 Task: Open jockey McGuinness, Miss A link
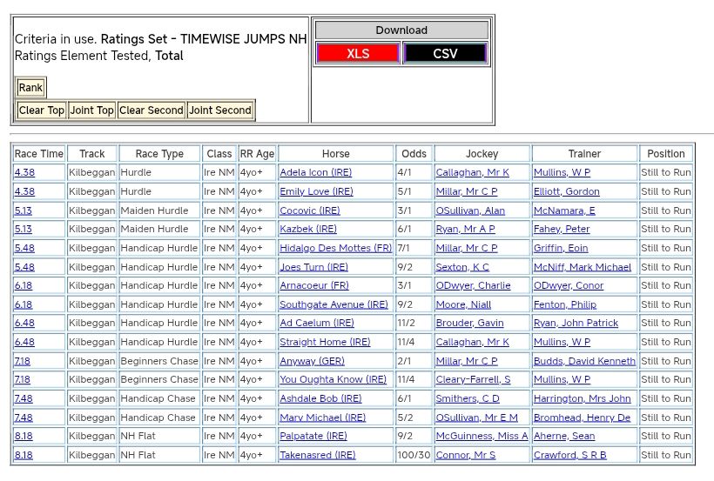[x=482, y=436]
